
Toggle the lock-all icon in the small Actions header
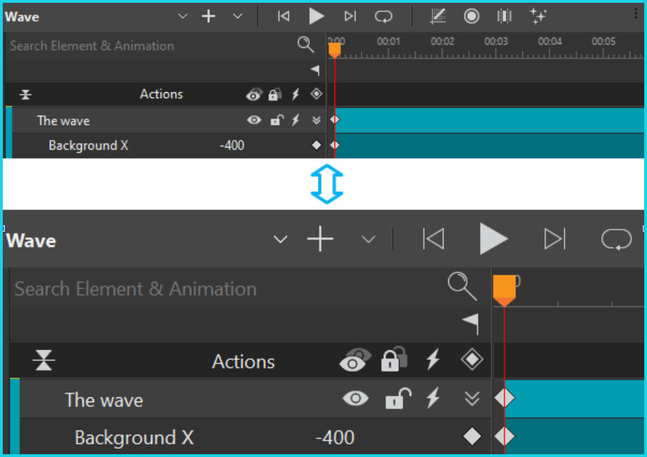[274, 94]
